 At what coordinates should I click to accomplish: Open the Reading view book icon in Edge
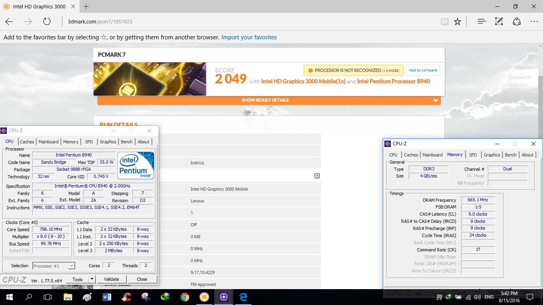pyautogui.click(x=444, y=21)
